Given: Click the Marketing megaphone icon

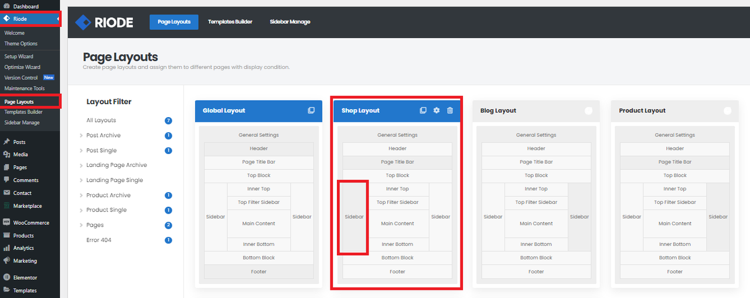Looking at the screenshot, I should 6,261.
